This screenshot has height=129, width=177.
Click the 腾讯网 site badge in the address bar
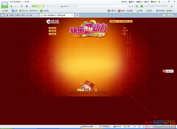tap(37, 6)
